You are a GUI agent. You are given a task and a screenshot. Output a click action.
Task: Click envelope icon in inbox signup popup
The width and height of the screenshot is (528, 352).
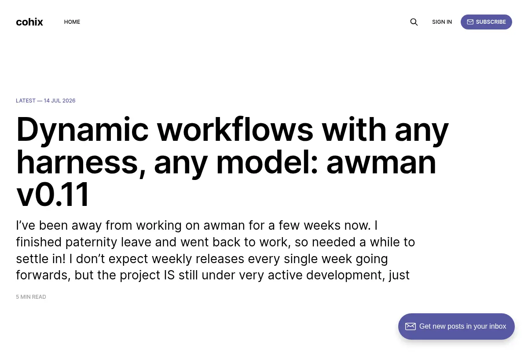coord(411,326)
